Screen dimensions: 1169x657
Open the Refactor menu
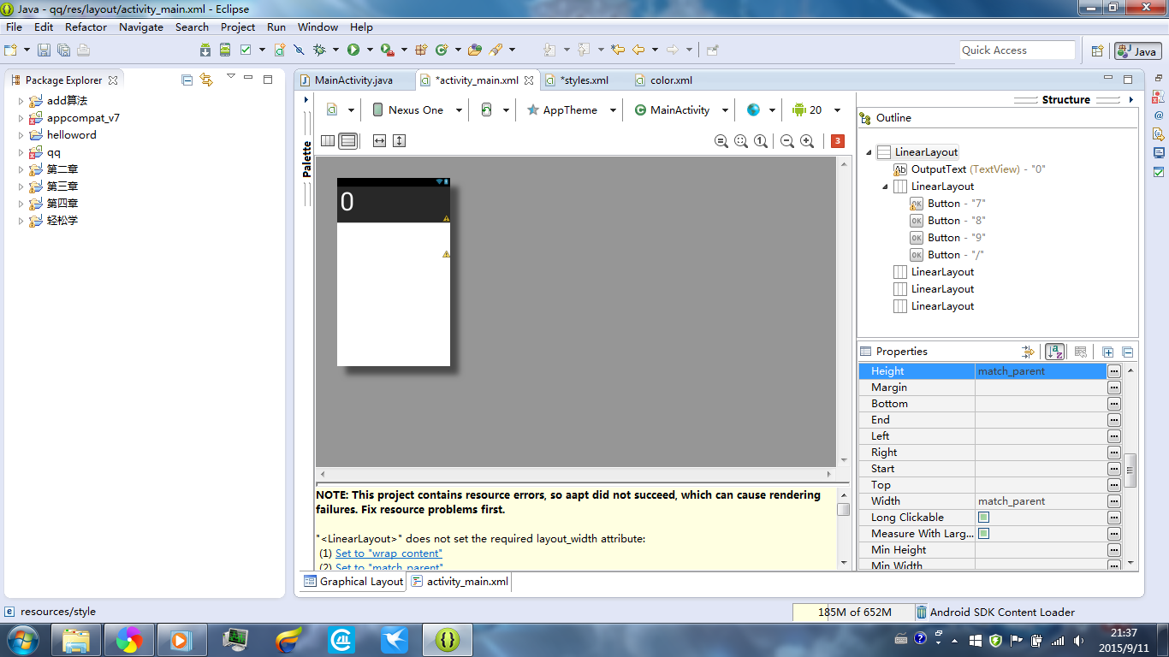tap(86, 27)
